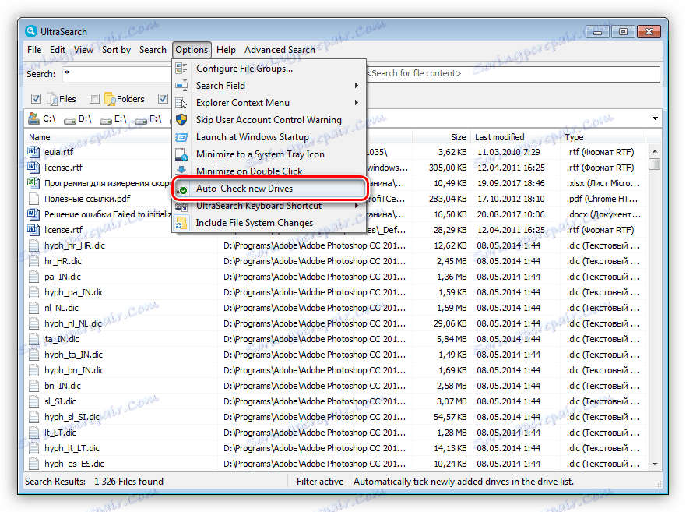Click the Полезные ссылки.pdf file icon
The height and width of the screenshot is (512, 686).
[x=33, y=199]
